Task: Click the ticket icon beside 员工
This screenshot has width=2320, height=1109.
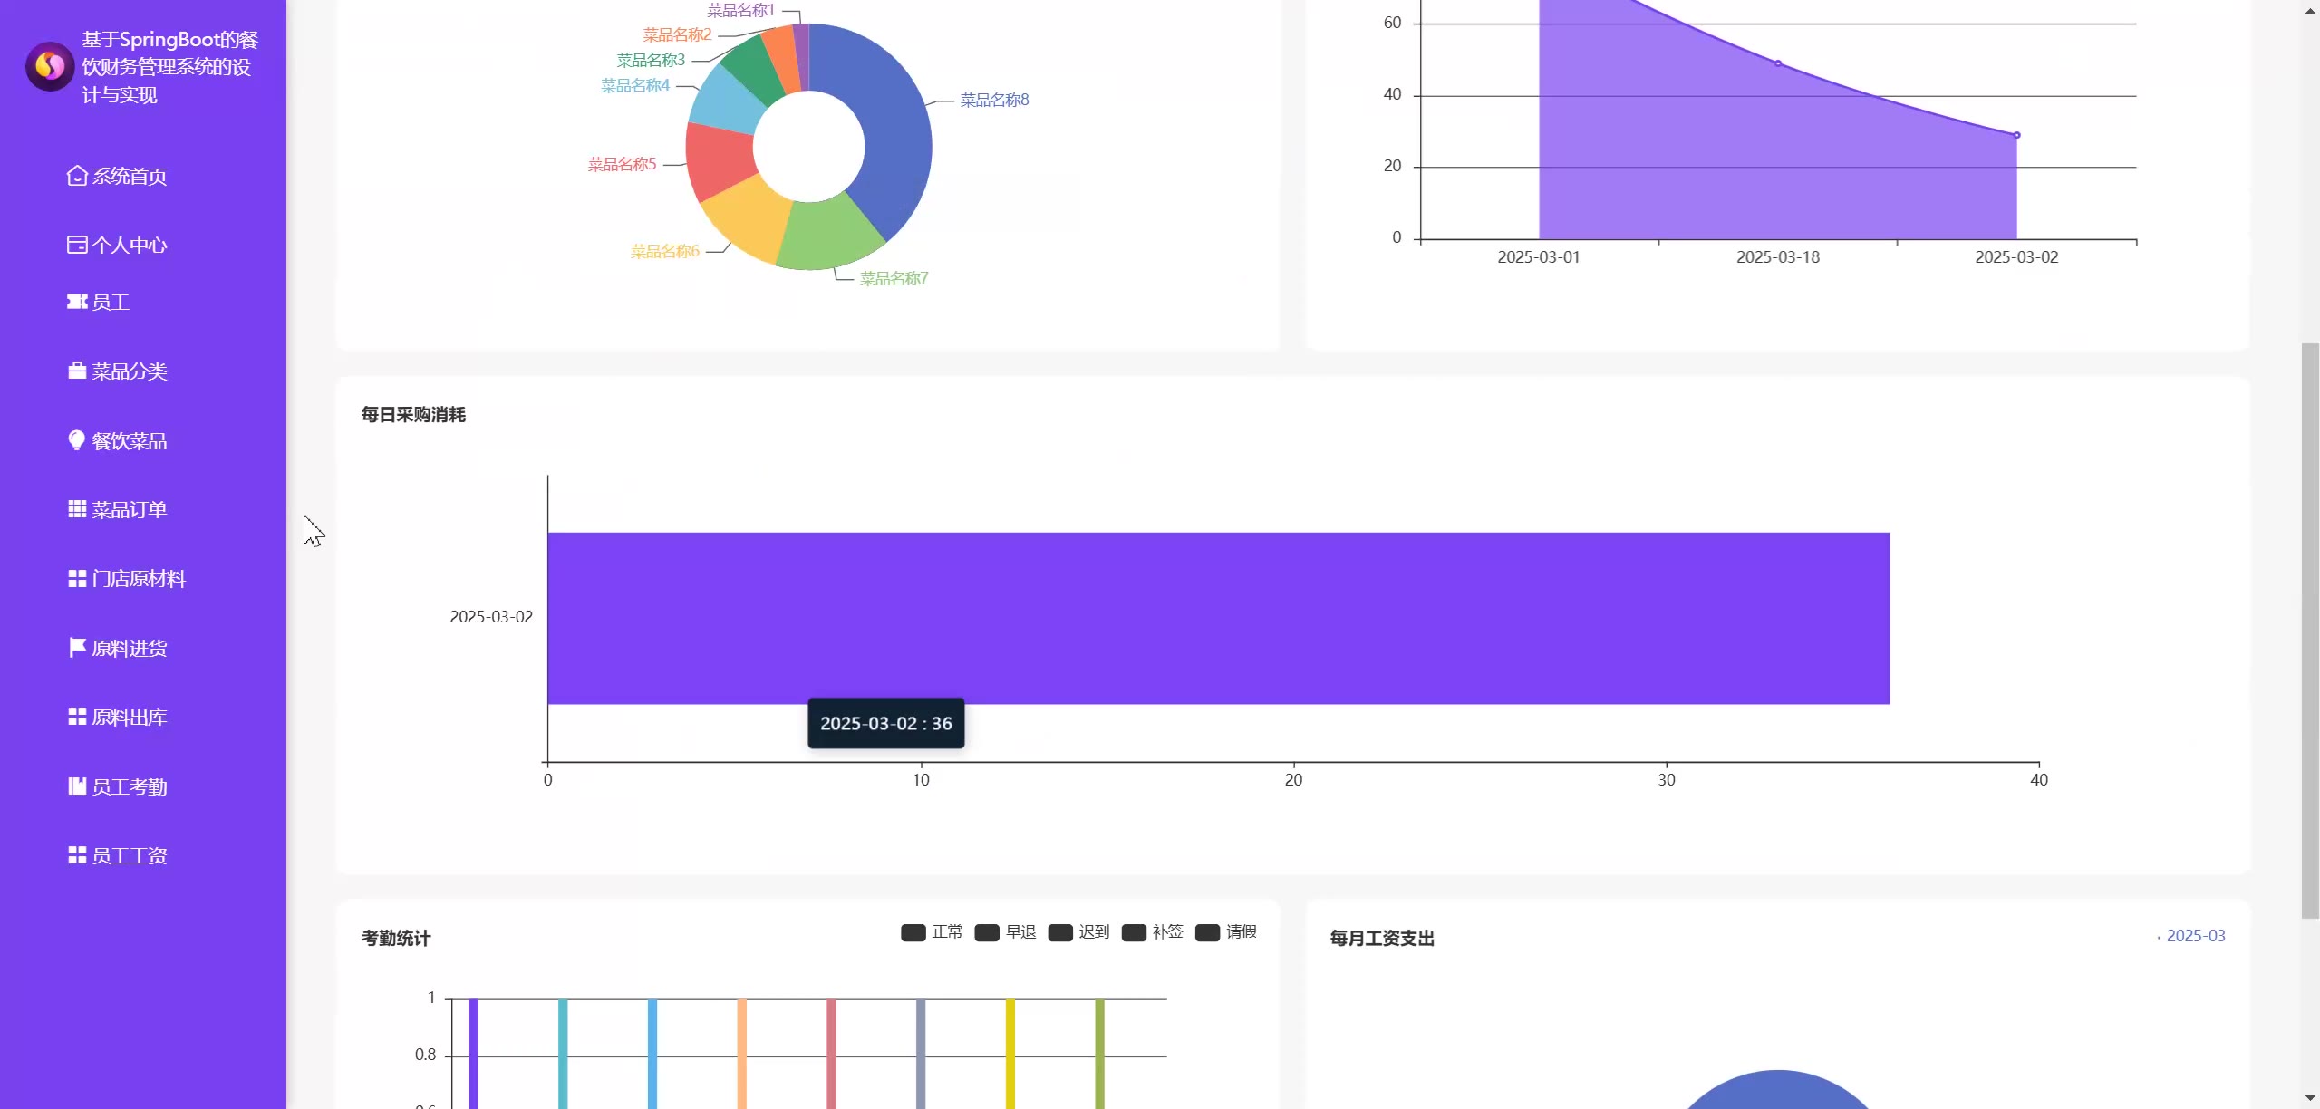Action: [77, 302]
